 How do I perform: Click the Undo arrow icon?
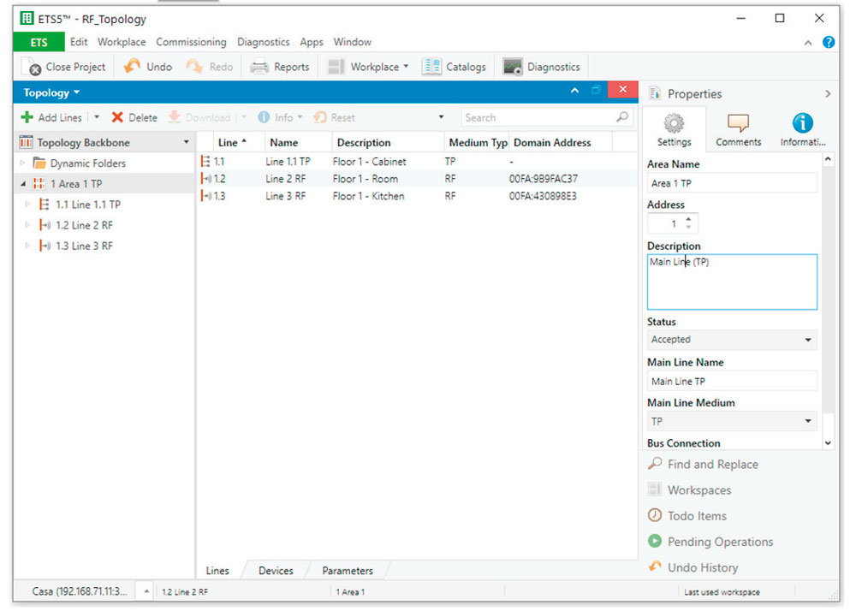132,66
